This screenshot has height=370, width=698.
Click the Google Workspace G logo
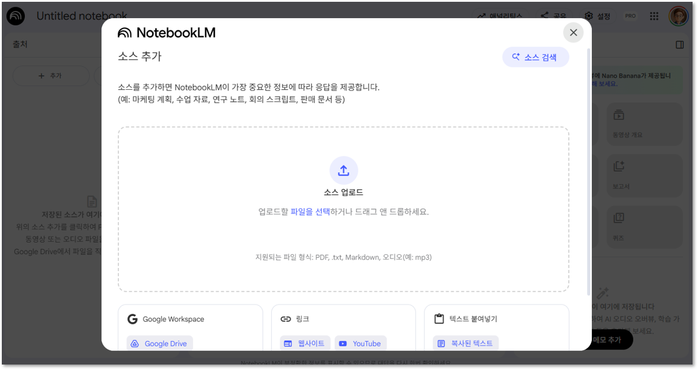coord(132,319)
